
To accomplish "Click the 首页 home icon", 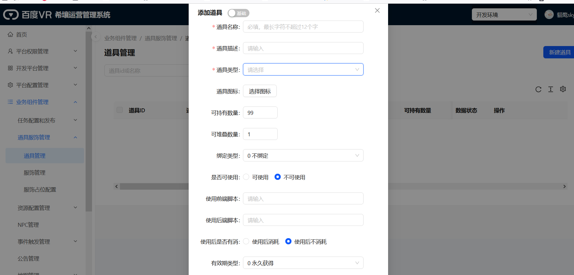I will (x=10, y=34).
